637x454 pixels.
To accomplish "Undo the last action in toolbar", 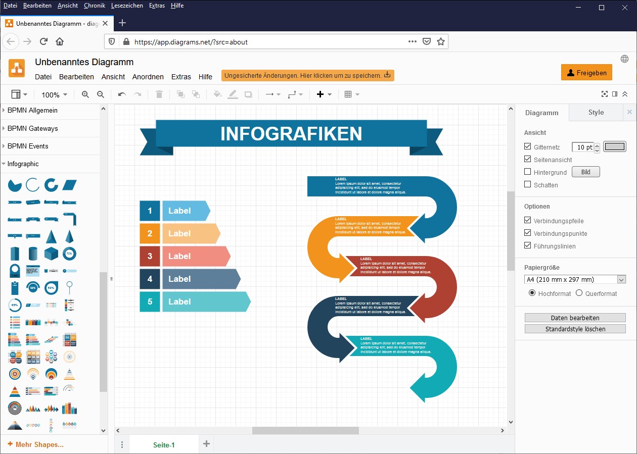I will click(122, 94).
